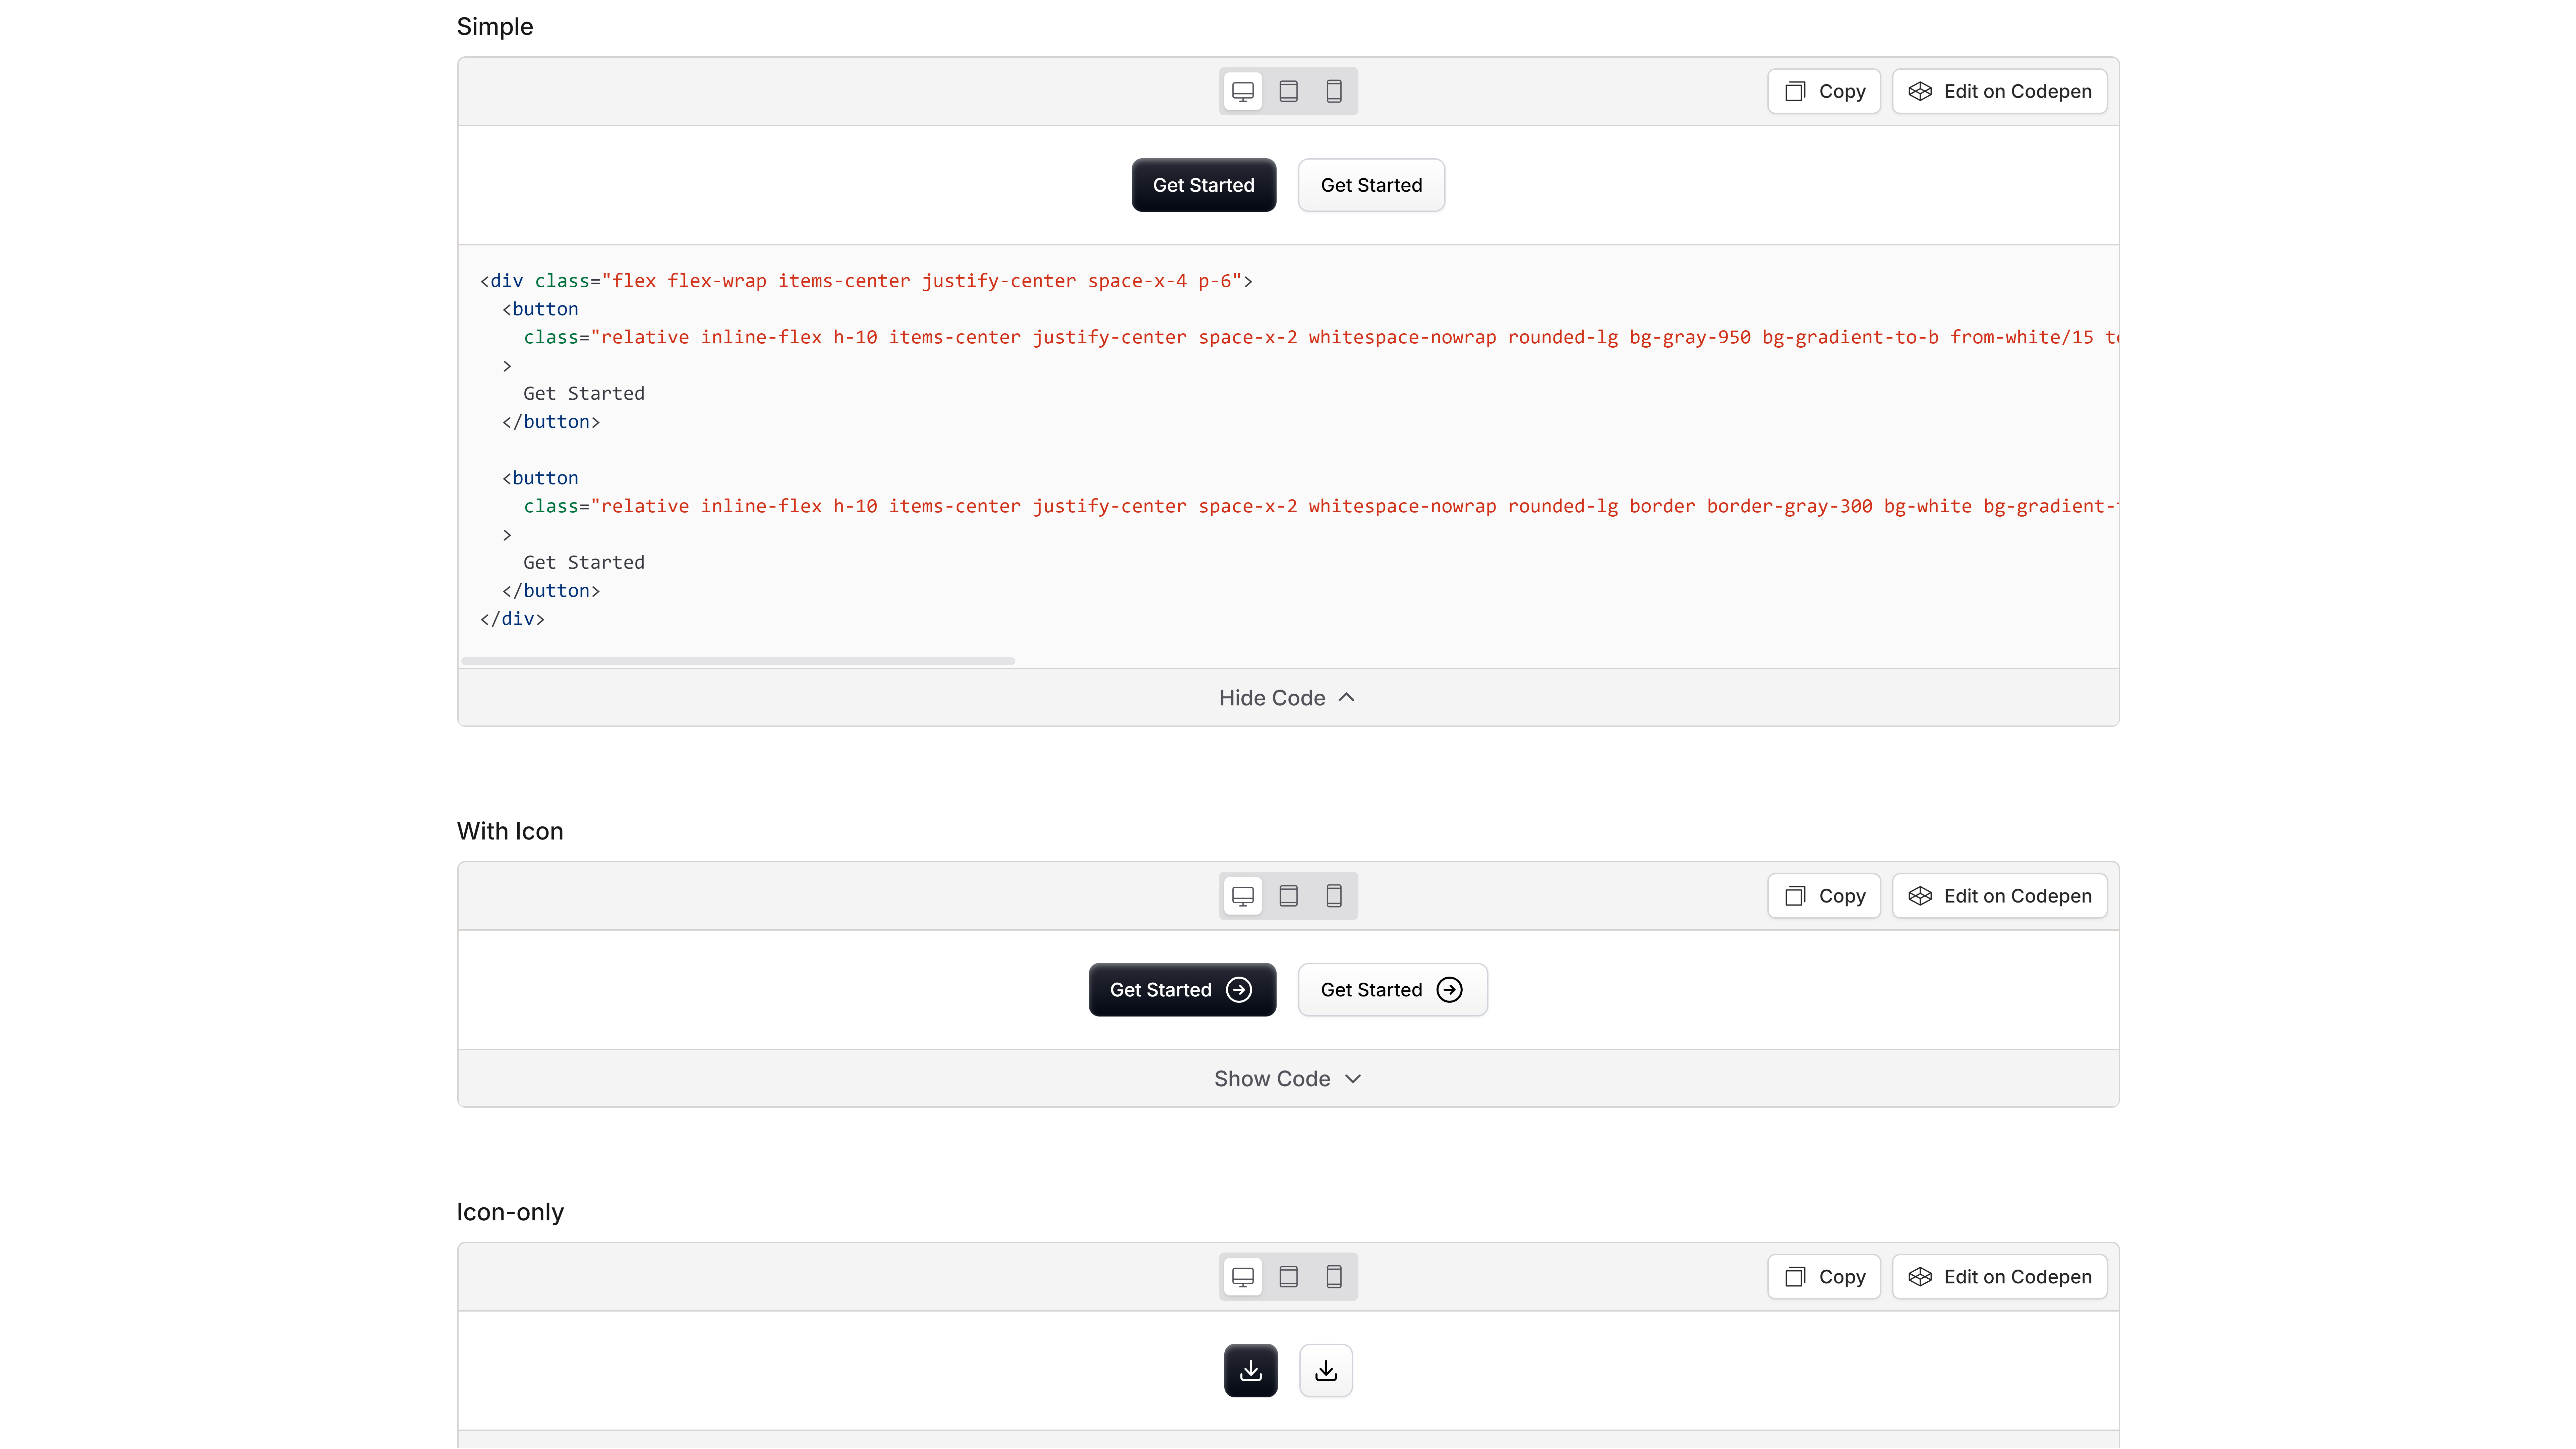The height and width of the screenshot is (1449, 2576).
Task: Click Copy button in With Icon section
Action: point(1824,896)
